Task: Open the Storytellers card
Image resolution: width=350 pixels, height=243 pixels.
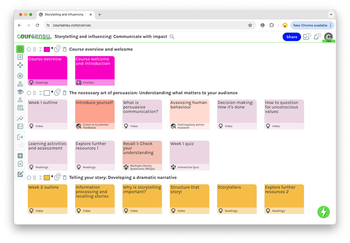Action: [x=237, y=199]
